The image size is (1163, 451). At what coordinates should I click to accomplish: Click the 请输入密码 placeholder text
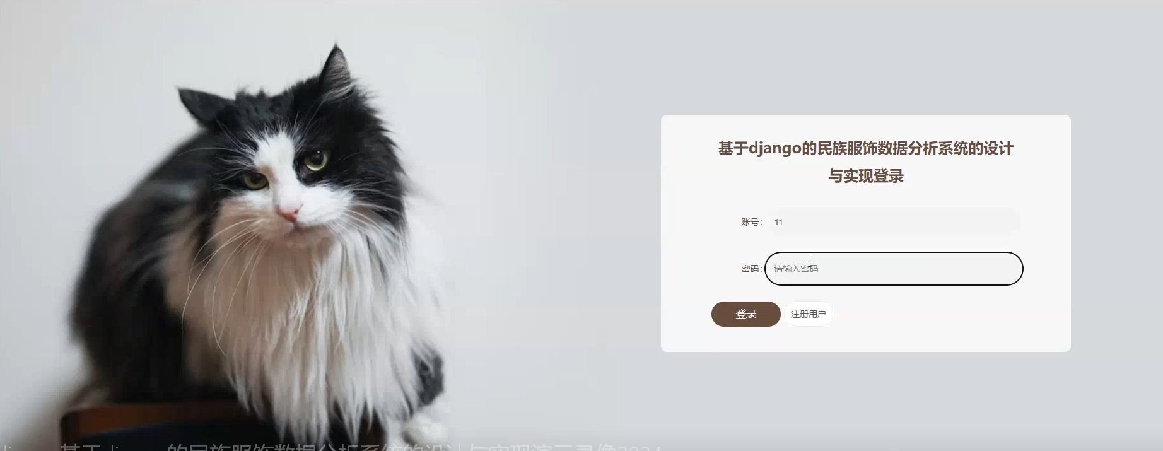[797, 269]
